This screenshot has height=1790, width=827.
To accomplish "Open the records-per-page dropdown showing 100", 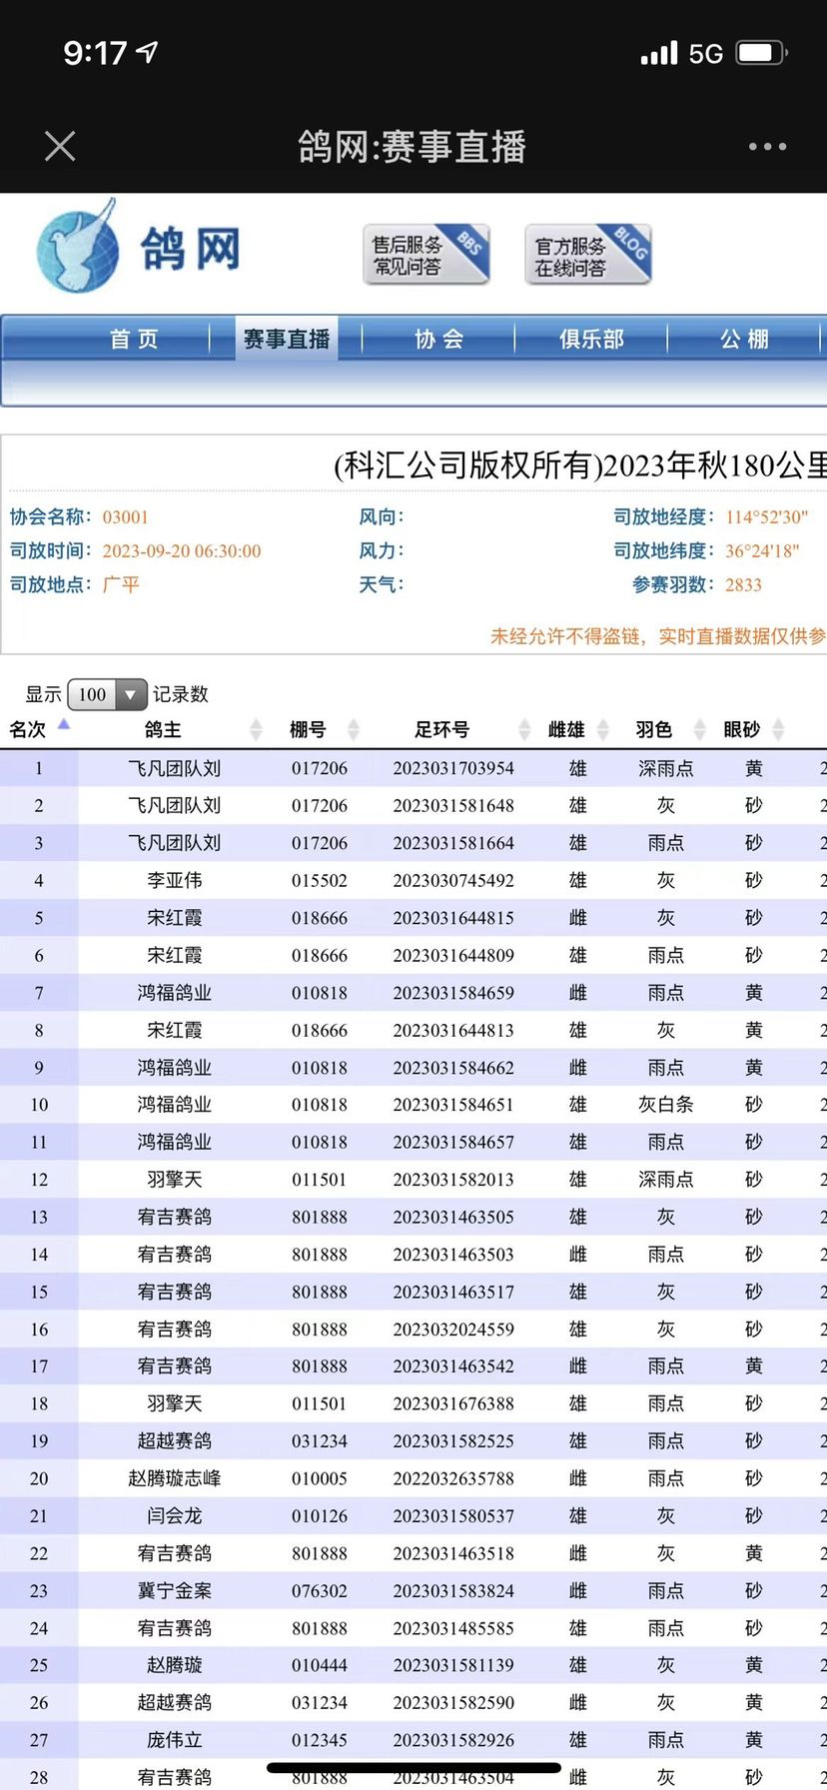I will [x=107, y=694].
